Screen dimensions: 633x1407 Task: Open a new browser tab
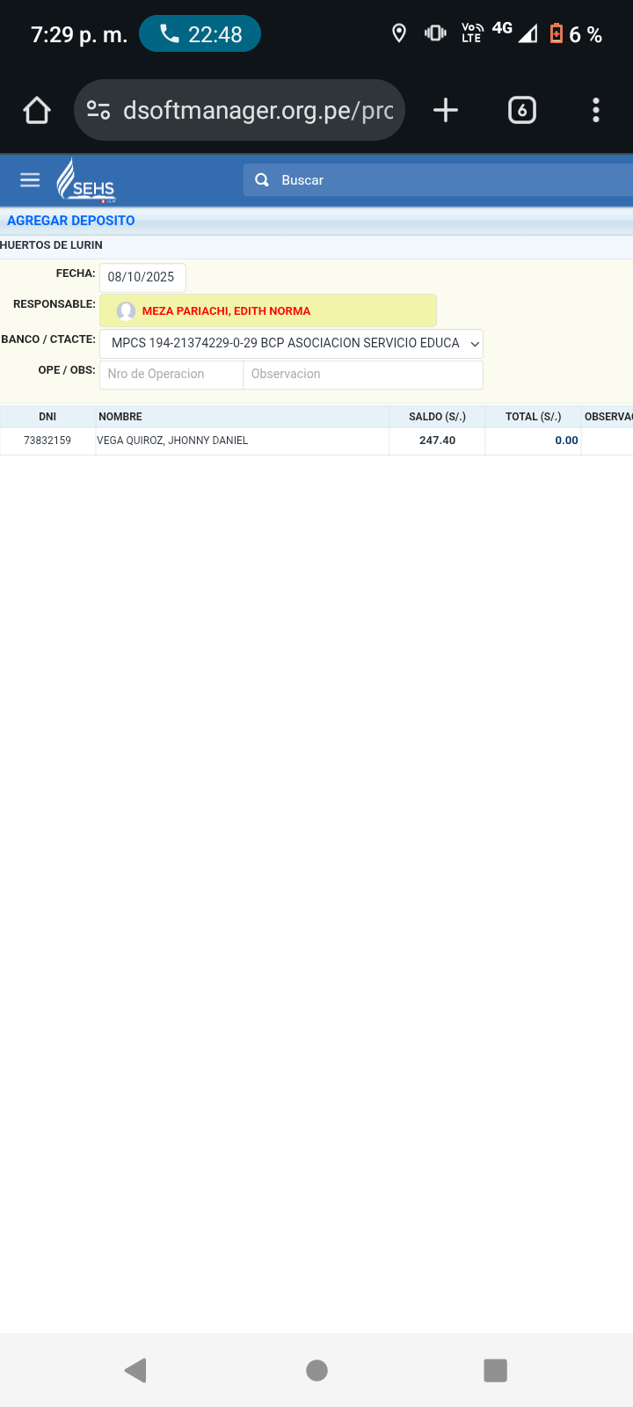(x=446, y=110)
